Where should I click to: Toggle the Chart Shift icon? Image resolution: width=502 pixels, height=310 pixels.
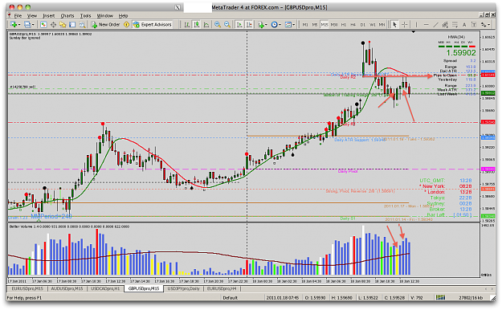[249, 25]
